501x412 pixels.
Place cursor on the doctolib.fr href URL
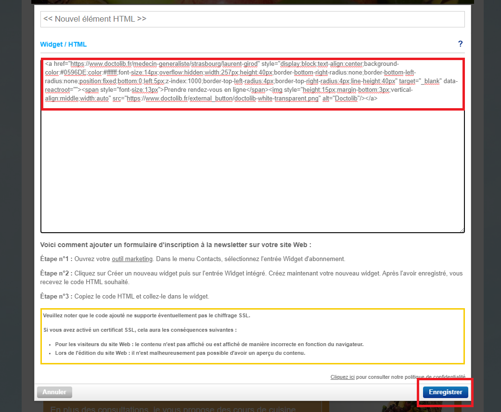click(165, 63)
